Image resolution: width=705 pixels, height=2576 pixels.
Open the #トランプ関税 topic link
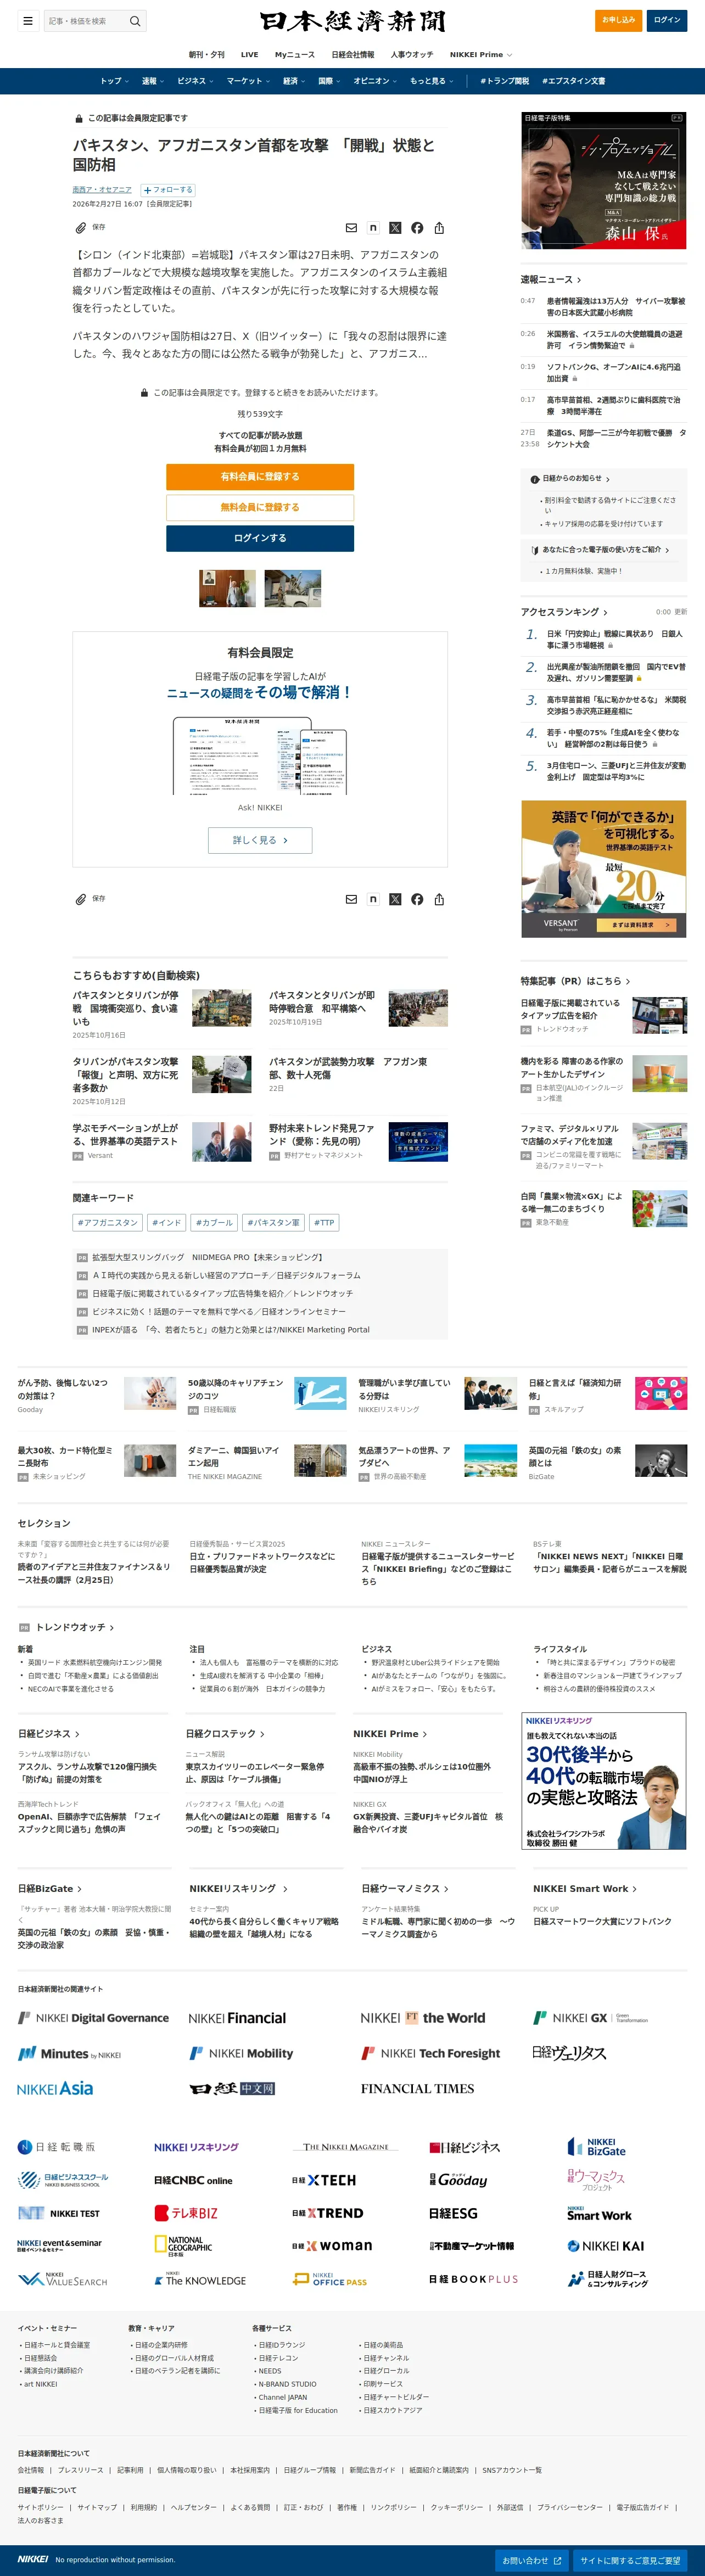click(505, 81)
